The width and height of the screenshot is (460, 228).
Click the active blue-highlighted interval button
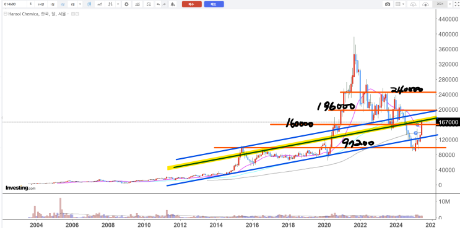click(x=62, y=4)
